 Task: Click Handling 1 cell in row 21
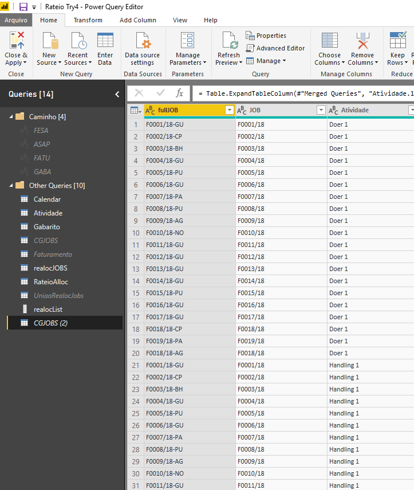pos(370,365)
